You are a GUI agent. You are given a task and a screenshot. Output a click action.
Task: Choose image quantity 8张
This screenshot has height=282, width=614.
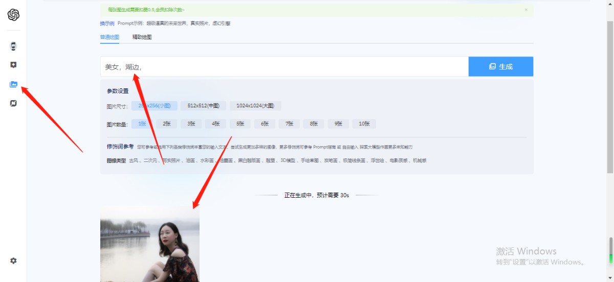314,124
